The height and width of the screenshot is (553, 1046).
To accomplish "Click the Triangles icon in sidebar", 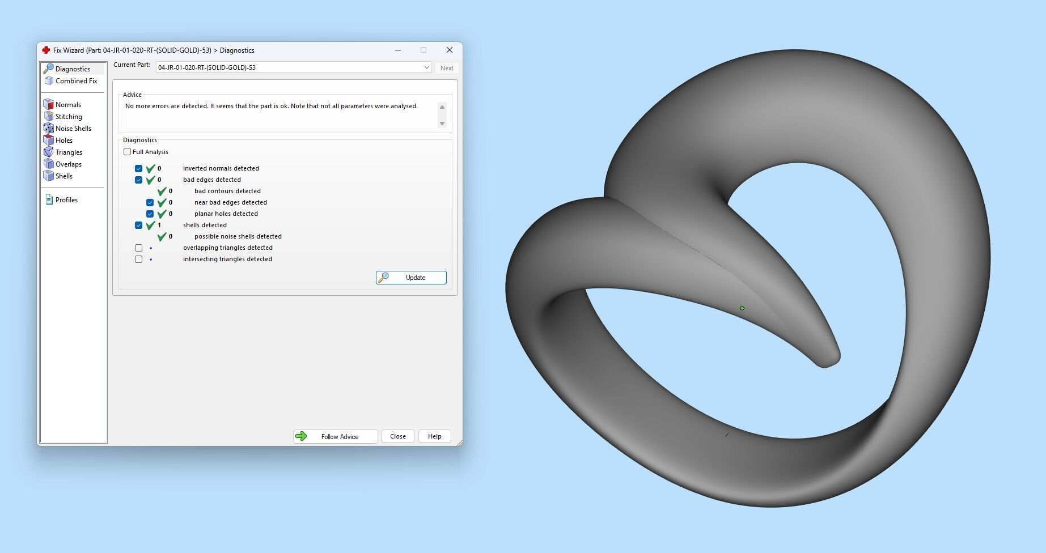I will point(49,152).
